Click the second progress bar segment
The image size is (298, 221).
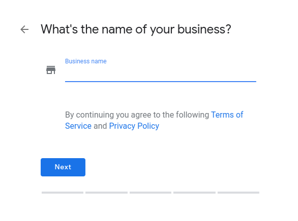click(x=106, y=193)
